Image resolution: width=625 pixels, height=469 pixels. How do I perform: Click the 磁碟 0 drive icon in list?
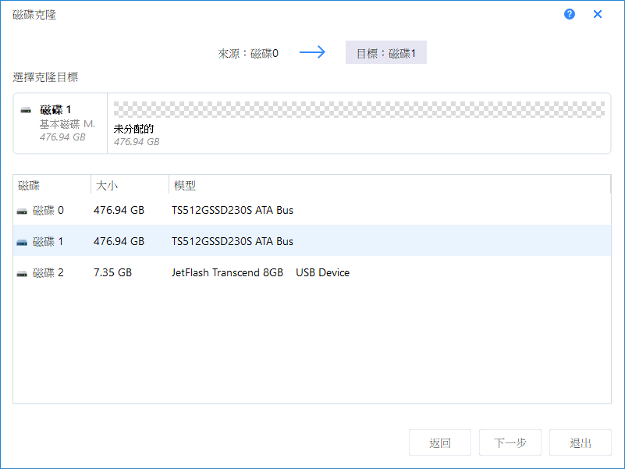pos(22,211)
